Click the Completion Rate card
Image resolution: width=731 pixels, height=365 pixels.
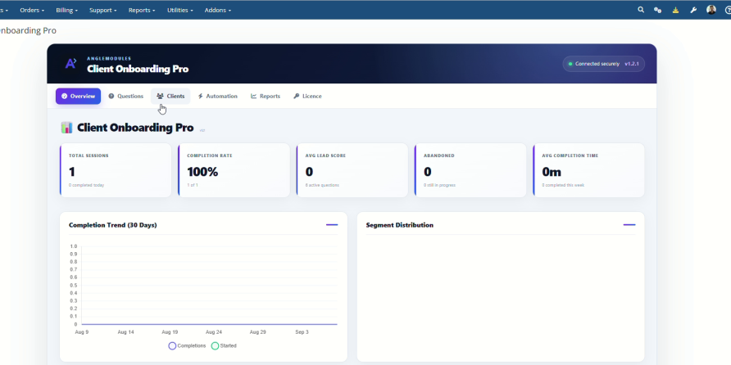[234, 170]
